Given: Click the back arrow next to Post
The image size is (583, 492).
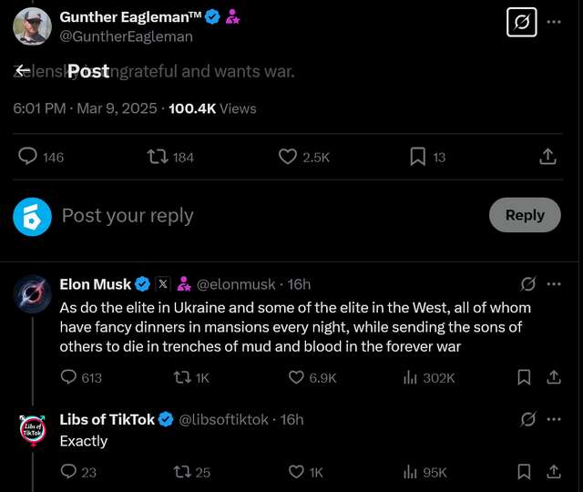Looking at the screenshot, I should pos(24,70).
